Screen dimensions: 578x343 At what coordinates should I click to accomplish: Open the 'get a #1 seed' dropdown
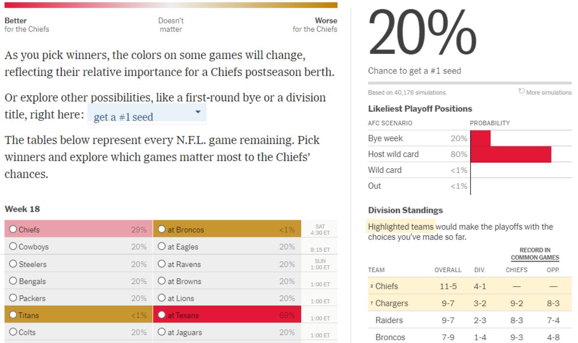point(146,116)
